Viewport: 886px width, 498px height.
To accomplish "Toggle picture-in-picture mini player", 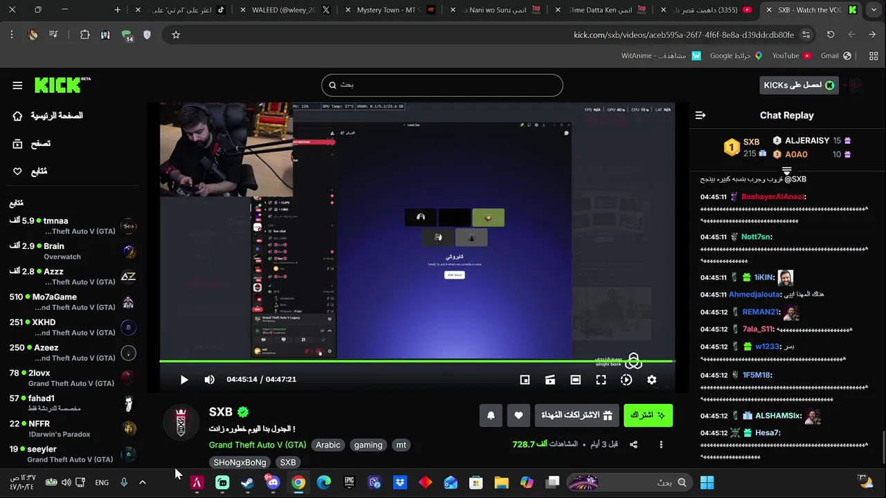I will point(525,380).
